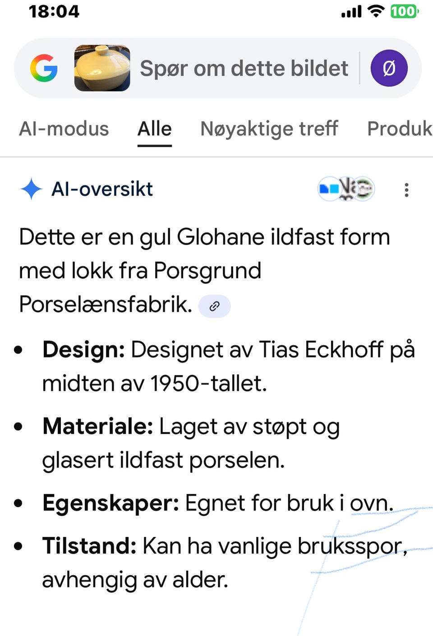This screenshot has height=636, width=433.
Task: Open the AI overview source icons cluster
Action: [x=346, y=189]
